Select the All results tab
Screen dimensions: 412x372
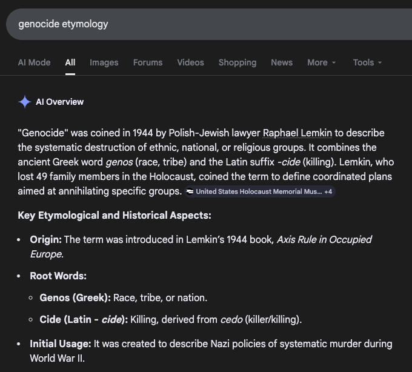[70, 62]
